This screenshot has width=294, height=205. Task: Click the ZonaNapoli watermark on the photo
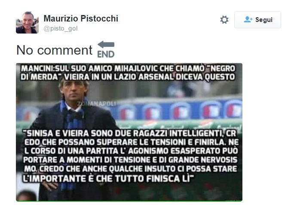96,104
